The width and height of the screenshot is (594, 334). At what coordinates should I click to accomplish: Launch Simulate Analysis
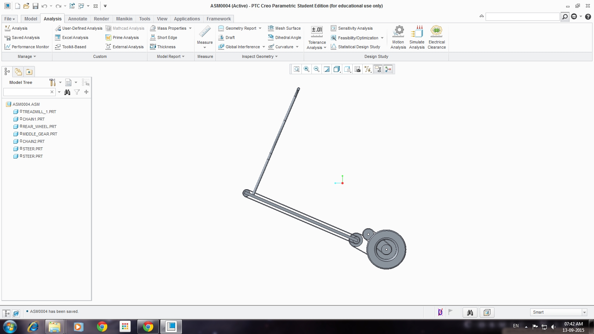tap(417, 37)
